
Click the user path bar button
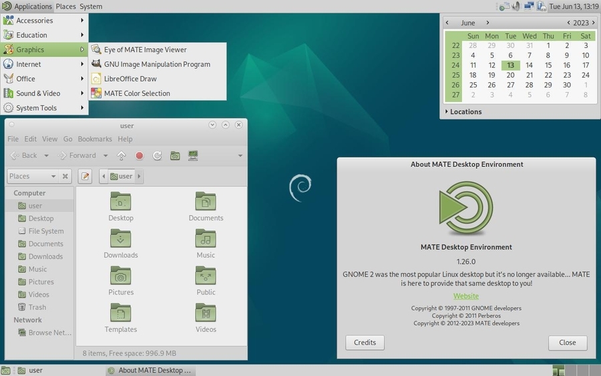click(122, 176)
